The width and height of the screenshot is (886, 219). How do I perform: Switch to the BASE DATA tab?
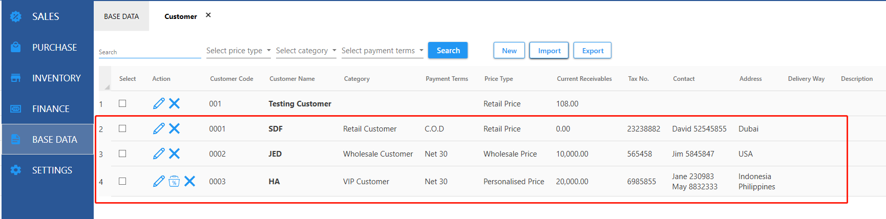[121, 16]
